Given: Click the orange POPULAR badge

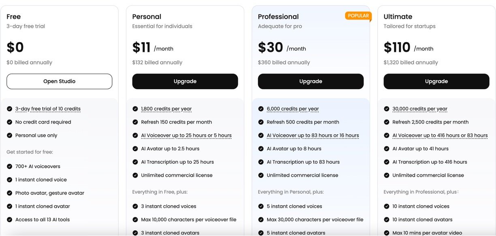Looking at the screenshot, I should (358, 16).
